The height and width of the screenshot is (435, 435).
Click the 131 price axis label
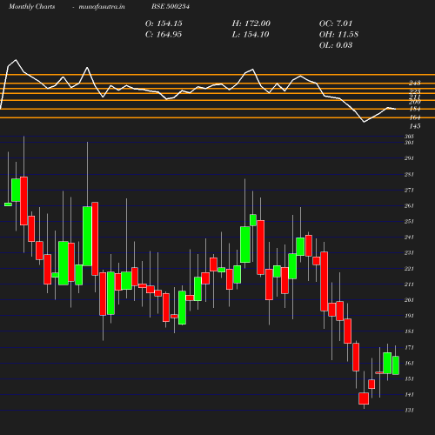click(x=409, y=411)
